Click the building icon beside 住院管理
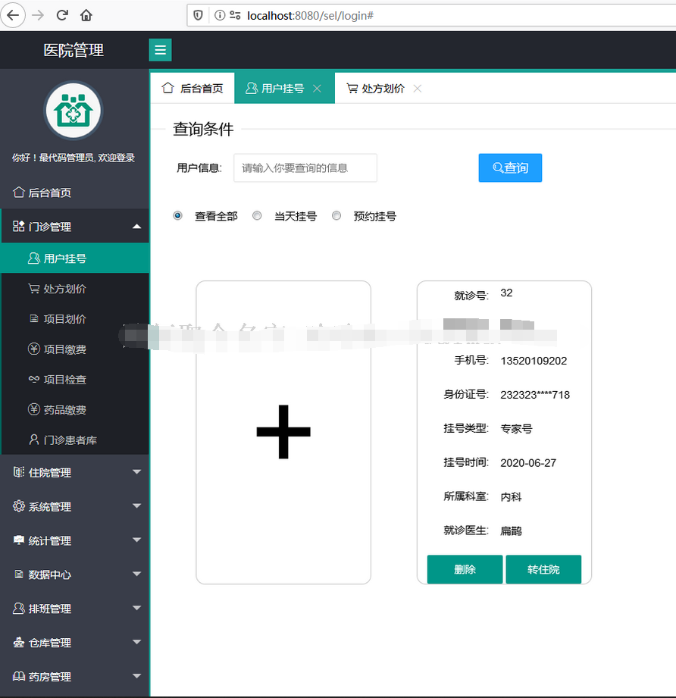The height and width of the screenshot is (698, 676). click(x=19, y=472)
